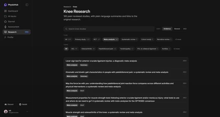Filter by Cohort study type

pos(147,40)
